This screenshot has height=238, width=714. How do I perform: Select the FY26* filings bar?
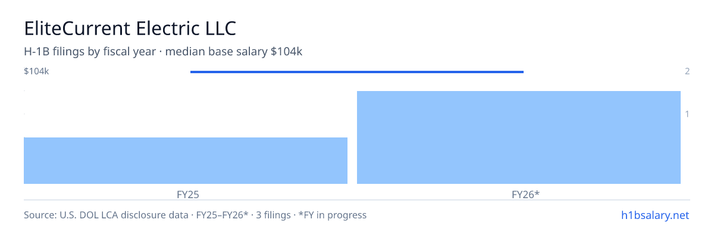[519, 137]
